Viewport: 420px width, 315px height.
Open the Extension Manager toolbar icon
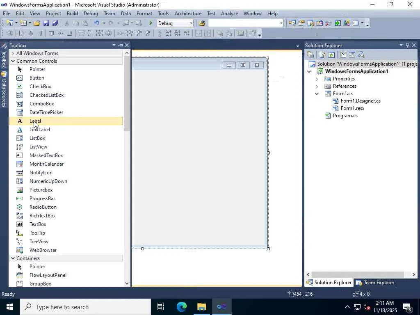(346, 23)
